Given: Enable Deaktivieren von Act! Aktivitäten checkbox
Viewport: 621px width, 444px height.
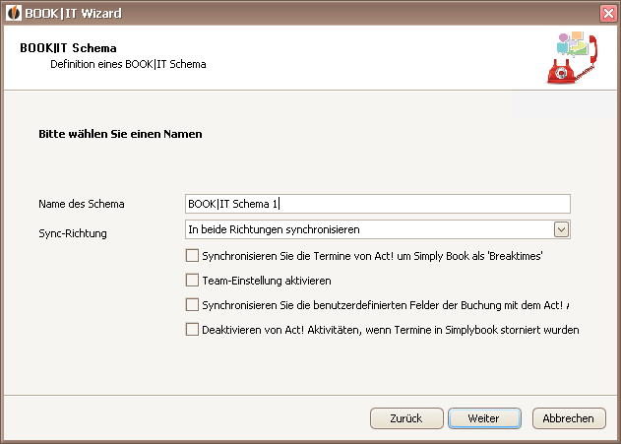Looking at the screenshot, I should coord(192,329).
